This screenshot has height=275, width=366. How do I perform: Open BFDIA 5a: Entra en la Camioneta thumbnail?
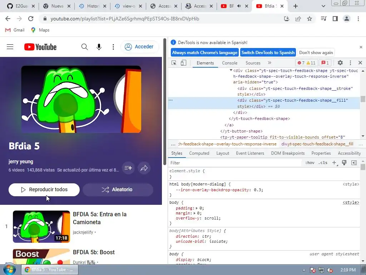(x=41, y=227)
